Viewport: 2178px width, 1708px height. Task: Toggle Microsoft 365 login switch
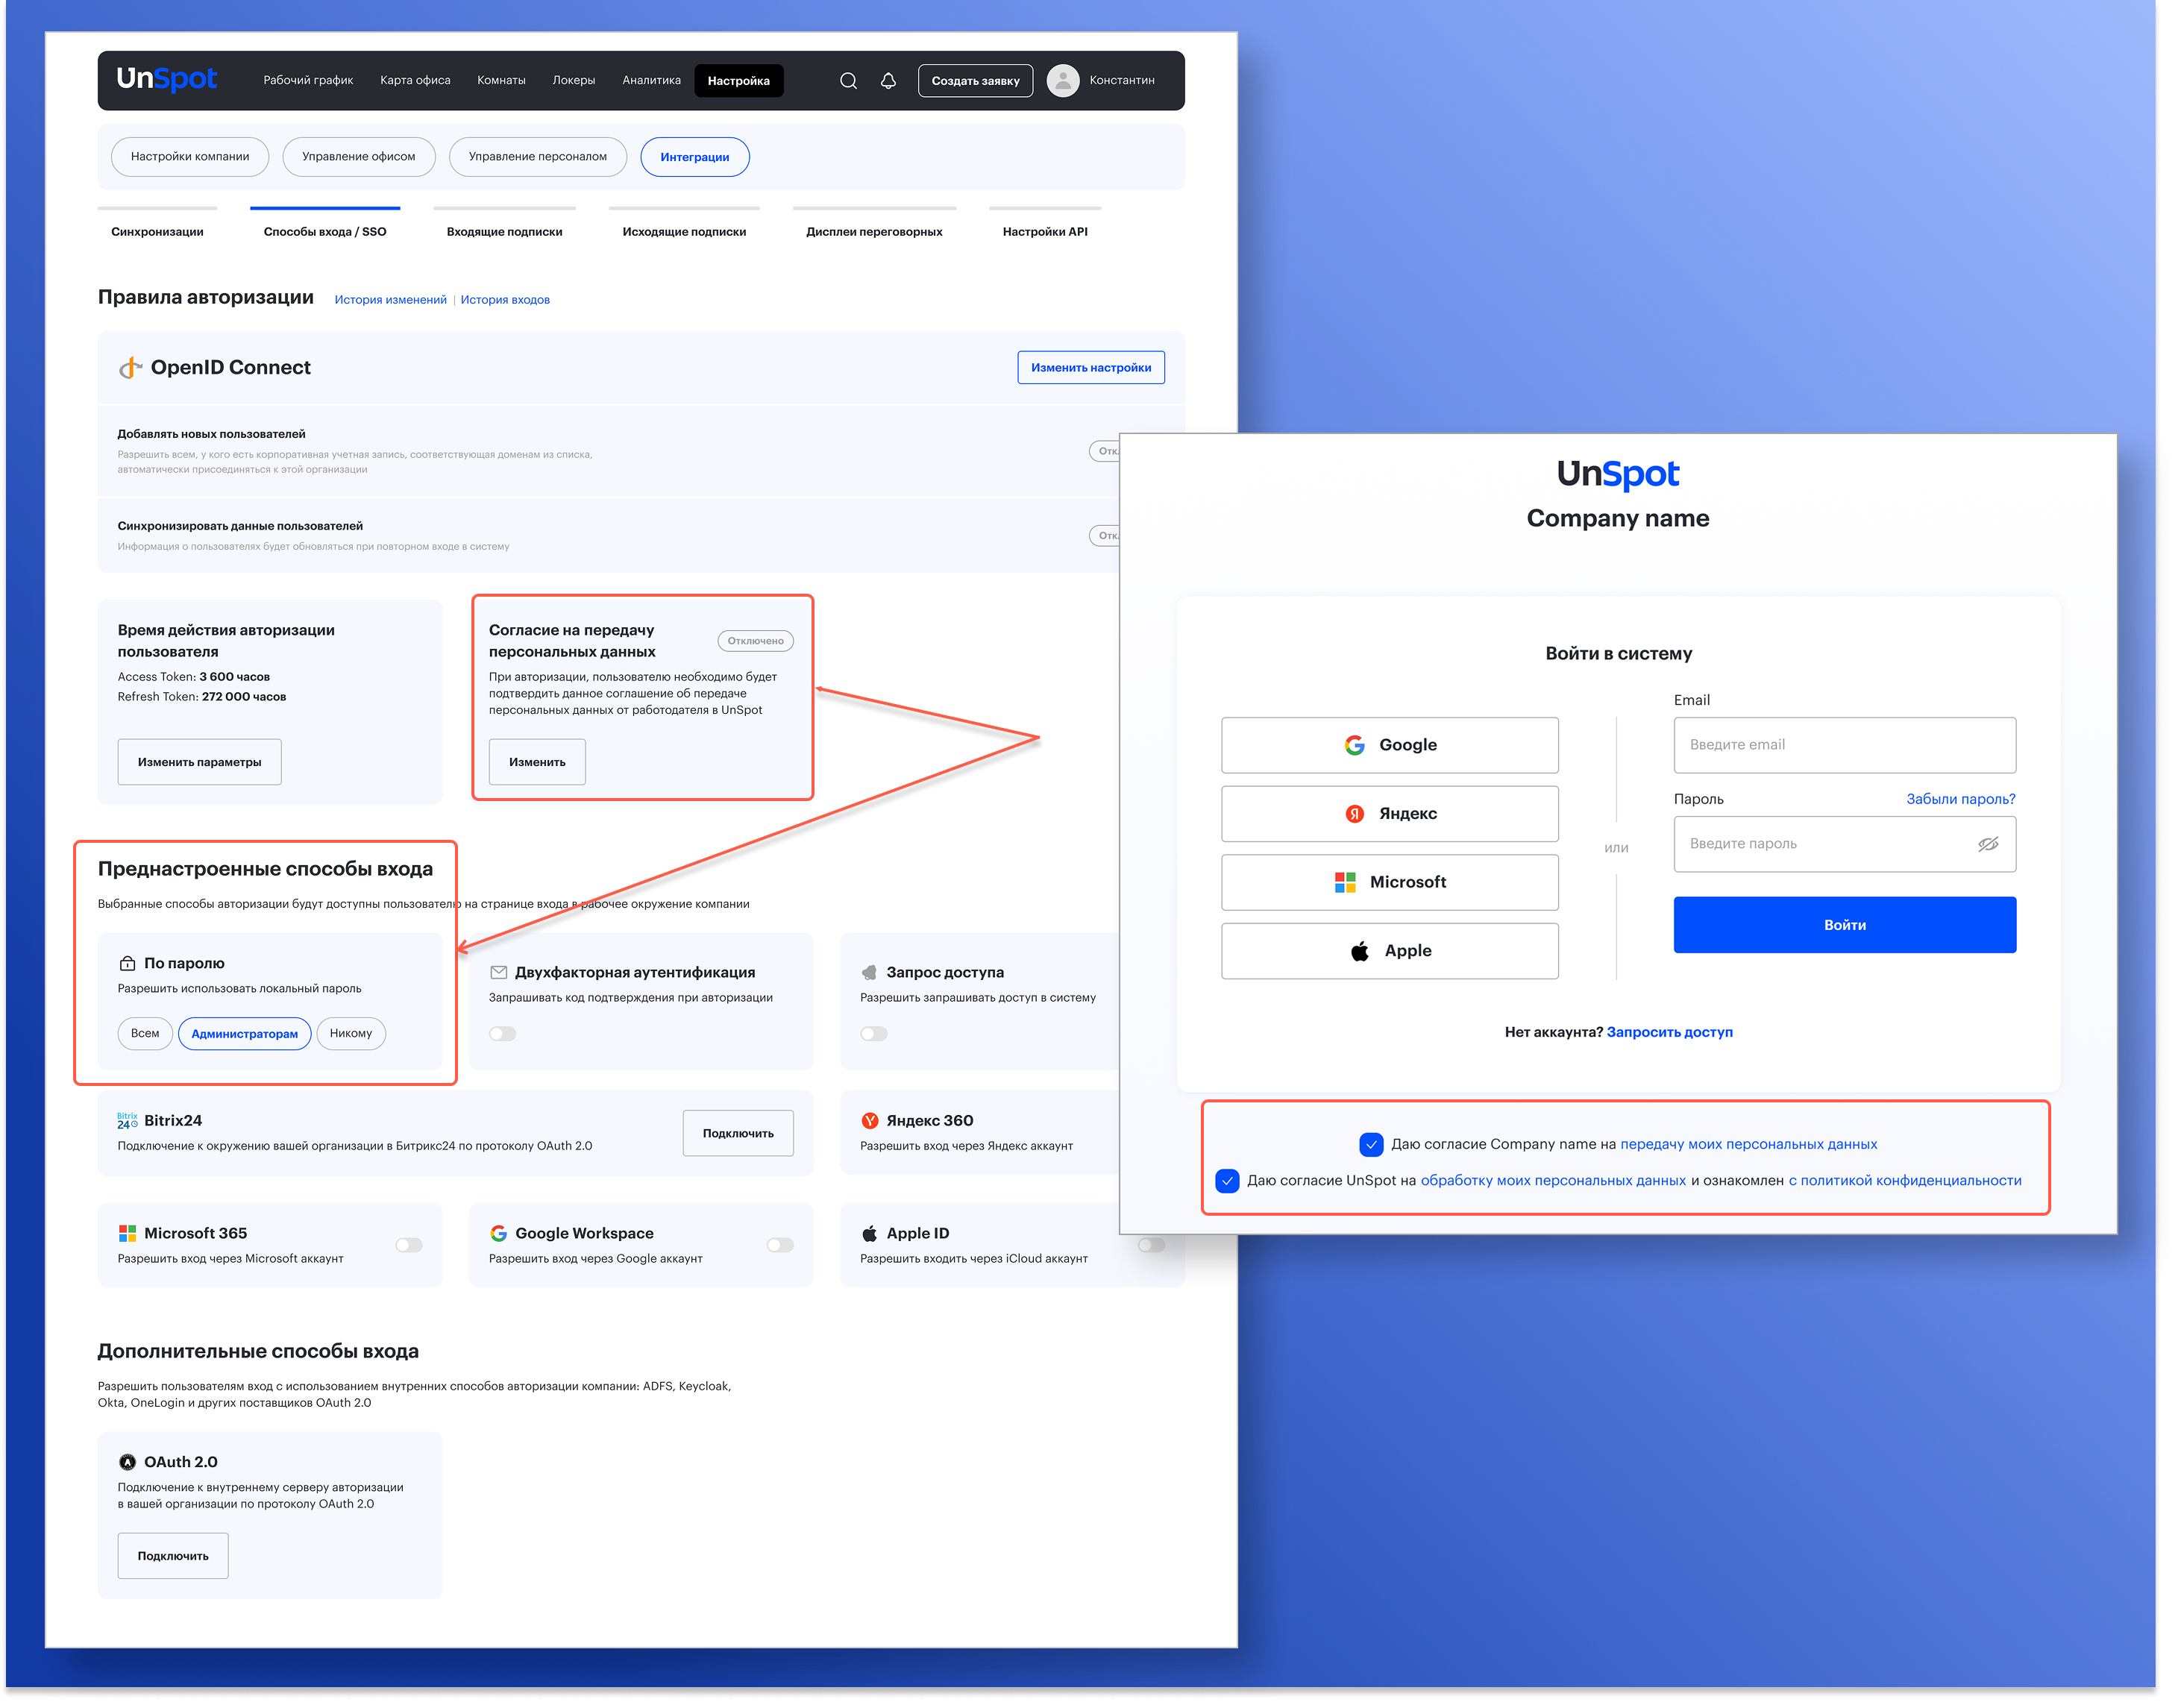[x=409, y=1245]
